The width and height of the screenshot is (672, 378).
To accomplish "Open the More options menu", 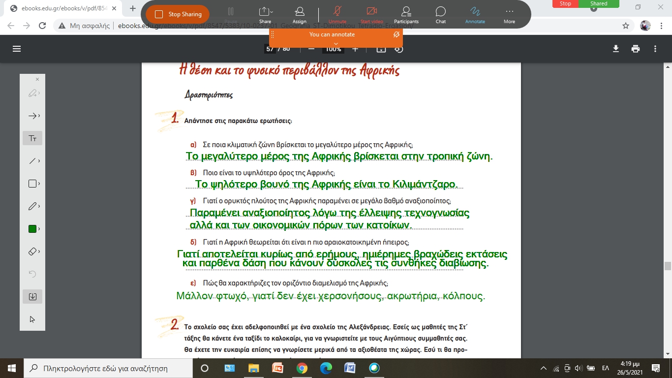I will click(509, 14).
